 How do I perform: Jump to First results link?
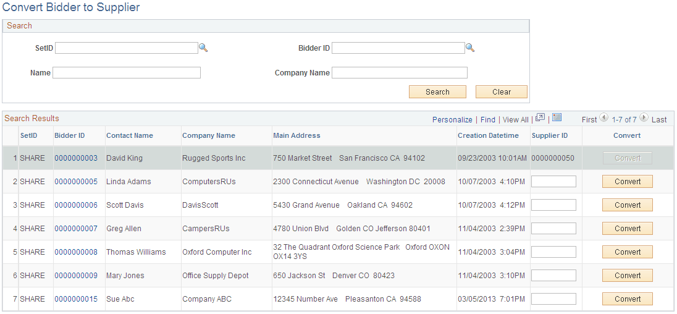pos(589,120)
